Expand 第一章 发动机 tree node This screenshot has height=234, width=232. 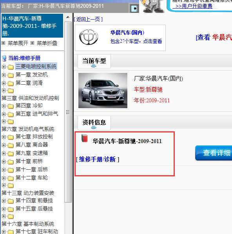coord(4,75)
